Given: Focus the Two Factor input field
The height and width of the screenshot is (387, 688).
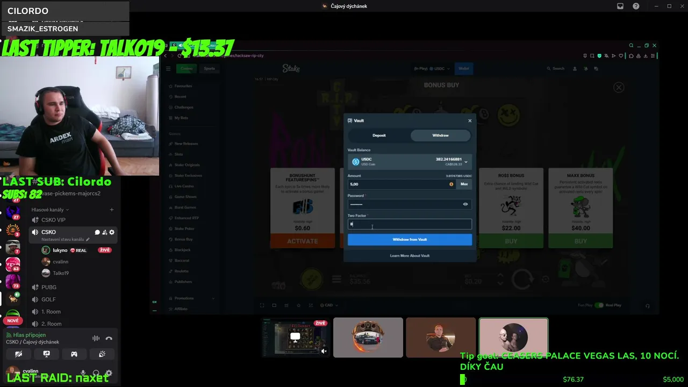Looking at the screenshot, I should (410, 224).
